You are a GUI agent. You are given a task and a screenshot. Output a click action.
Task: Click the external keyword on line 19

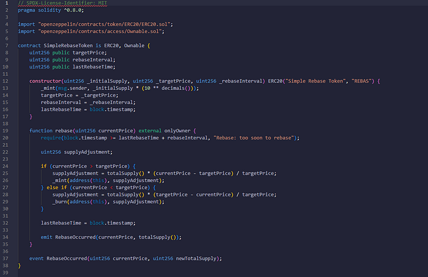point(150,131)
